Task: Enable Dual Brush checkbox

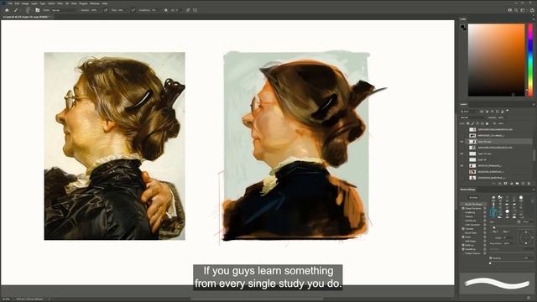Action: point(463,221)
